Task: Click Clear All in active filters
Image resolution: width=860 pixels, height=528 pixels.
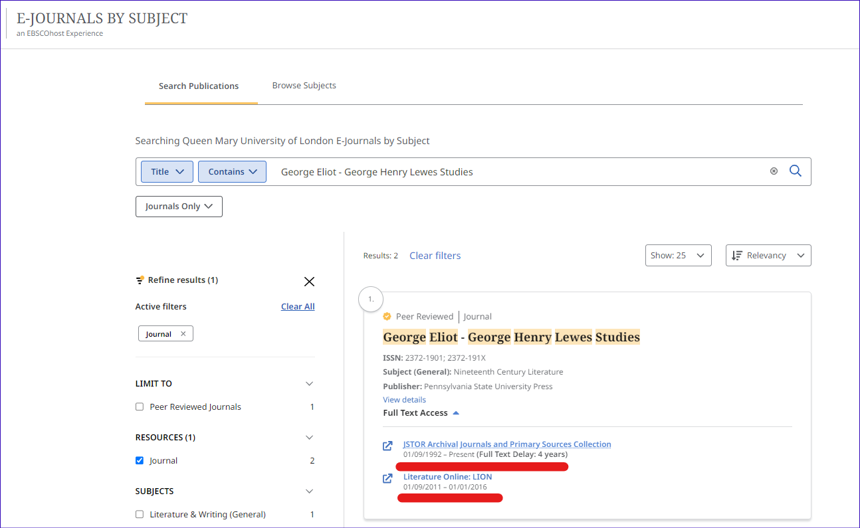Action: (298, 307)
